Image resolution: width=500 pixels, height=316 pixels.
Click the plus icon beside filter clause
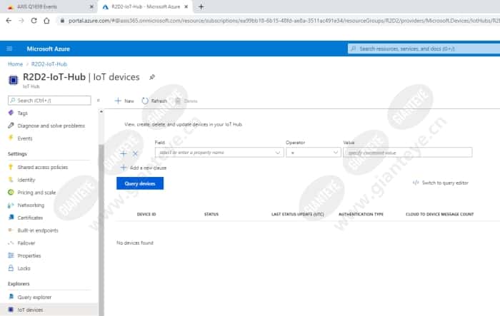pos(124,153)
